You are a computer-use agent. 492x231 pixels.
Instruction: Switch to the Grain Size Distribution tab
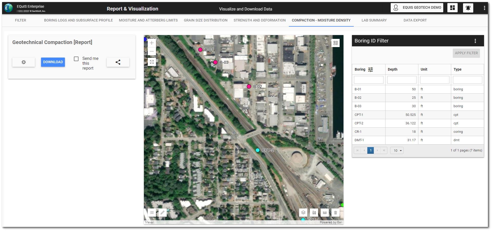pyautogui.click(x=205, y=20)
